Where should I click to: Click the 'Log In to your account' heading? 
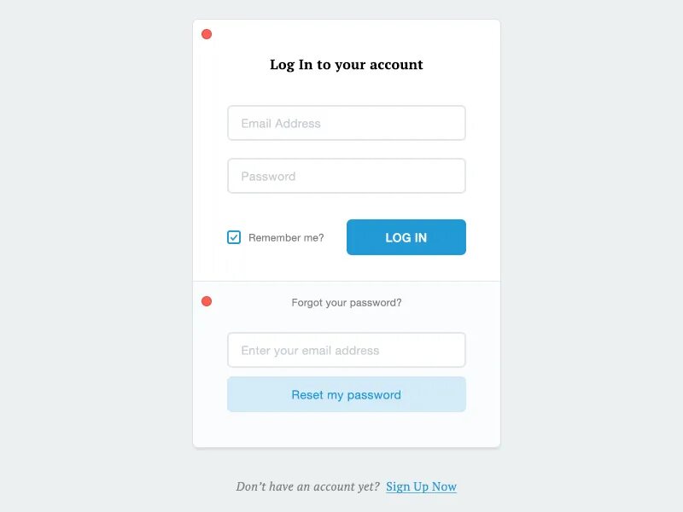[x=347, y=65]
